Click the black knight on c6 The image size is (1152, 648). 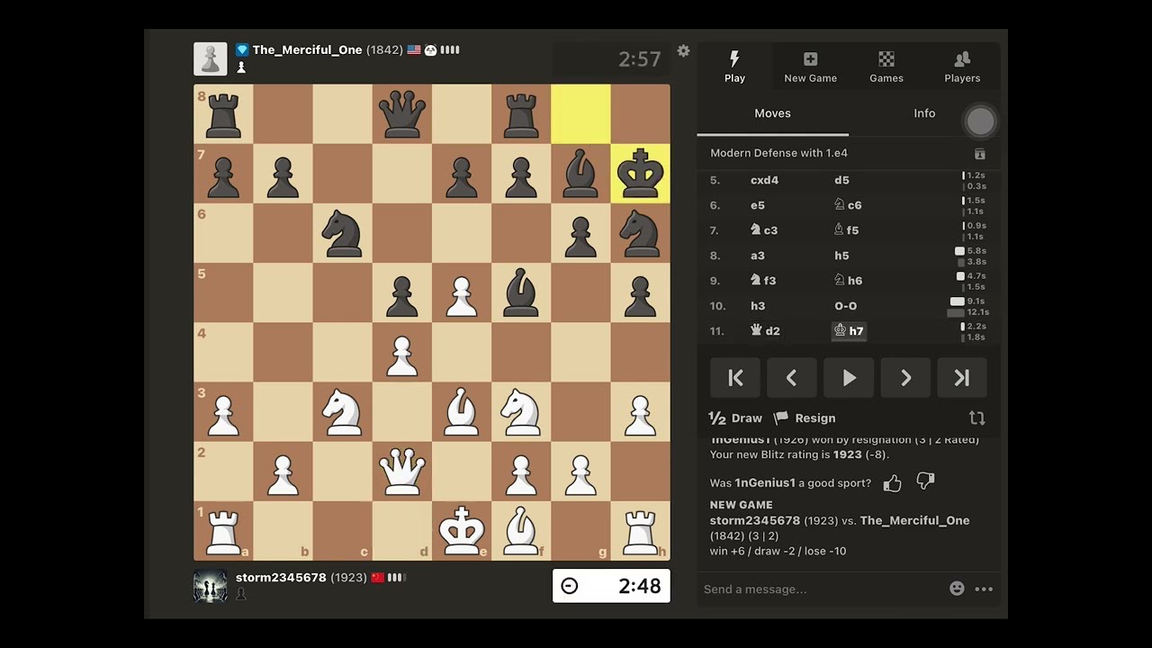[342, 233]
